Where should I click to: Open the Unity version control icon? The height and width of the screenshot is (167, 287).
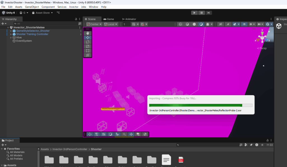tap(58, 13)
